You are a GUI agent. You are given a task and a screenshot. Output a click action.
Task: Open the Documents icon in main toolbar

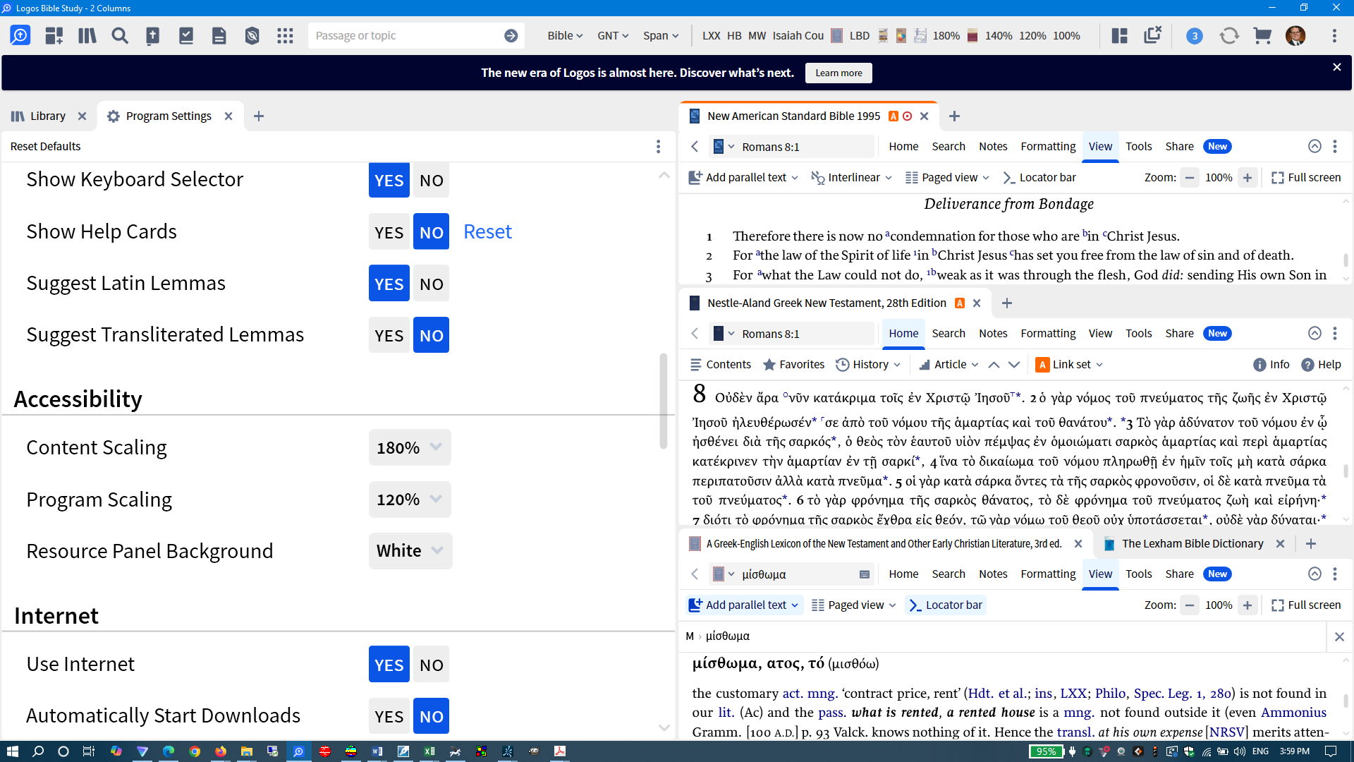point(219,35)
